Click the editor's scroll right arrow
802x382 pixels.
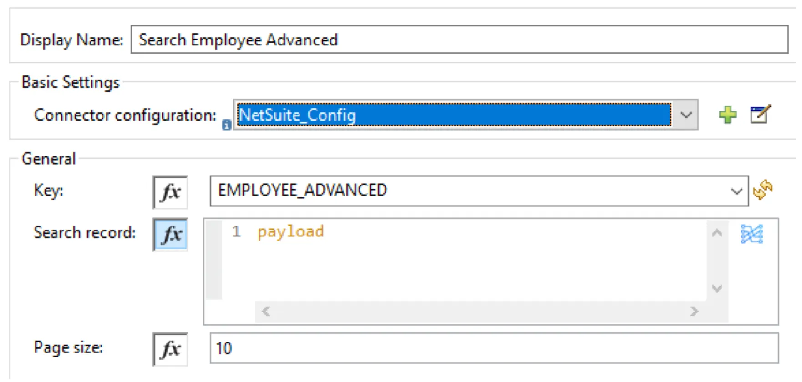coord(694,312)
